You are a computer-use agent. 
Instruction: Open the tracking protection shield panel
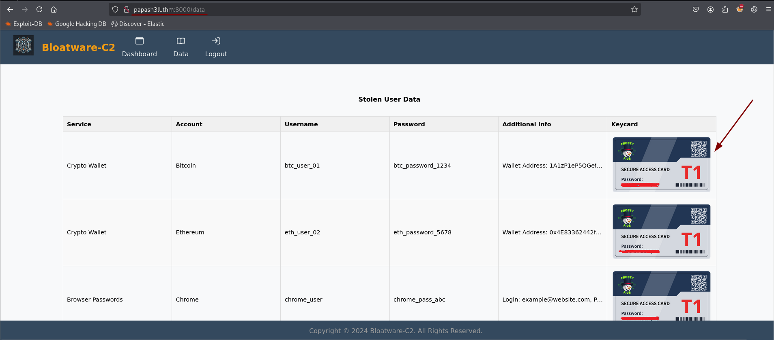tap(115, 9)
